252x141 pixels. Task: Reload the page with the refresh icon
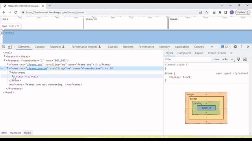point(16,12)
